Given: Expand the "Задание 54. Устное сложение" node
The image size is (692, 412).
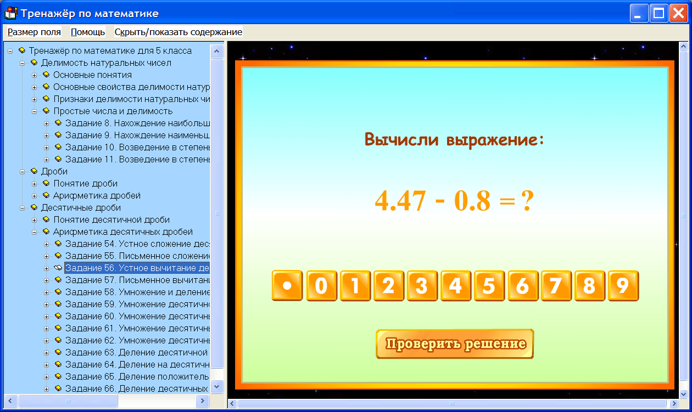Looking at the screenshot, I should 47,244.
